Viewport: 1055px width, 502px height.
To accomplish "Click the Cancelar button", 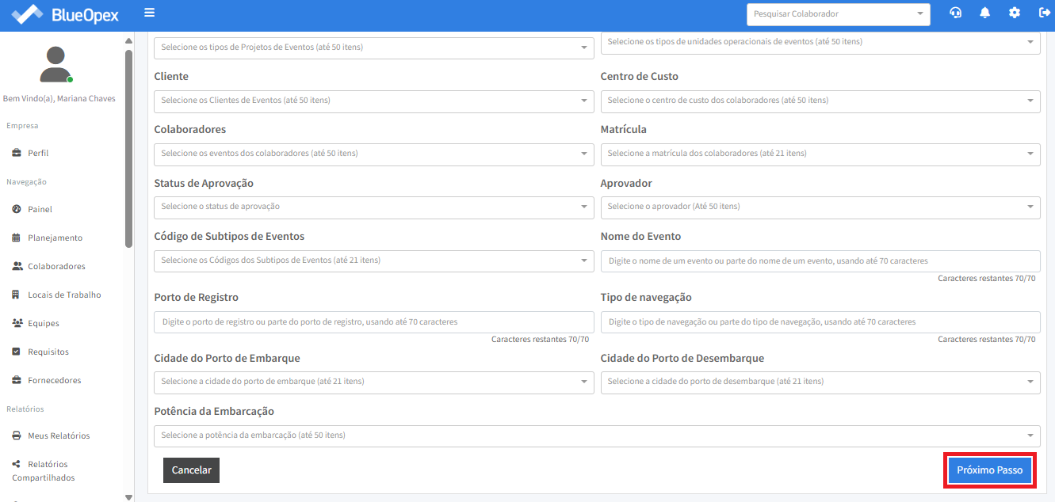I will pos(191,470).
